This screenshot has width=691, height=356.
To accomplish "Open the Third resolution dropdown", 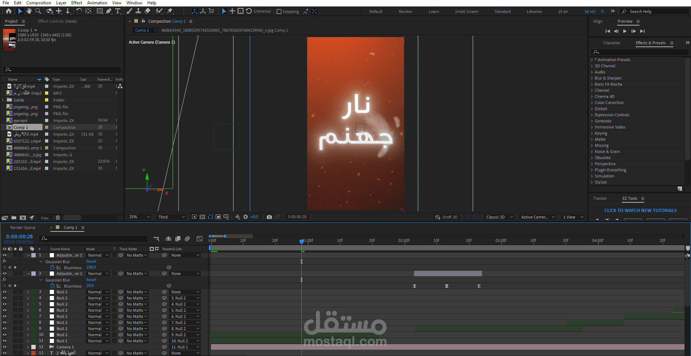I will (x=171, y=217).
